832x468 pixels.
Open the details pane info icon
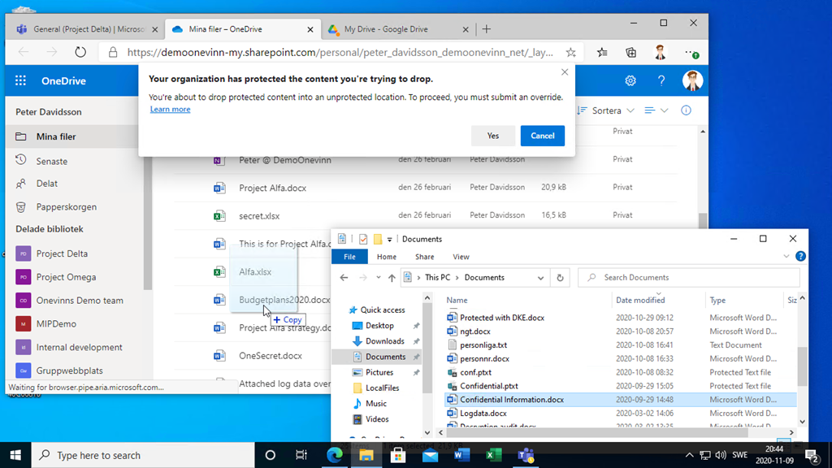coord(686,110)
